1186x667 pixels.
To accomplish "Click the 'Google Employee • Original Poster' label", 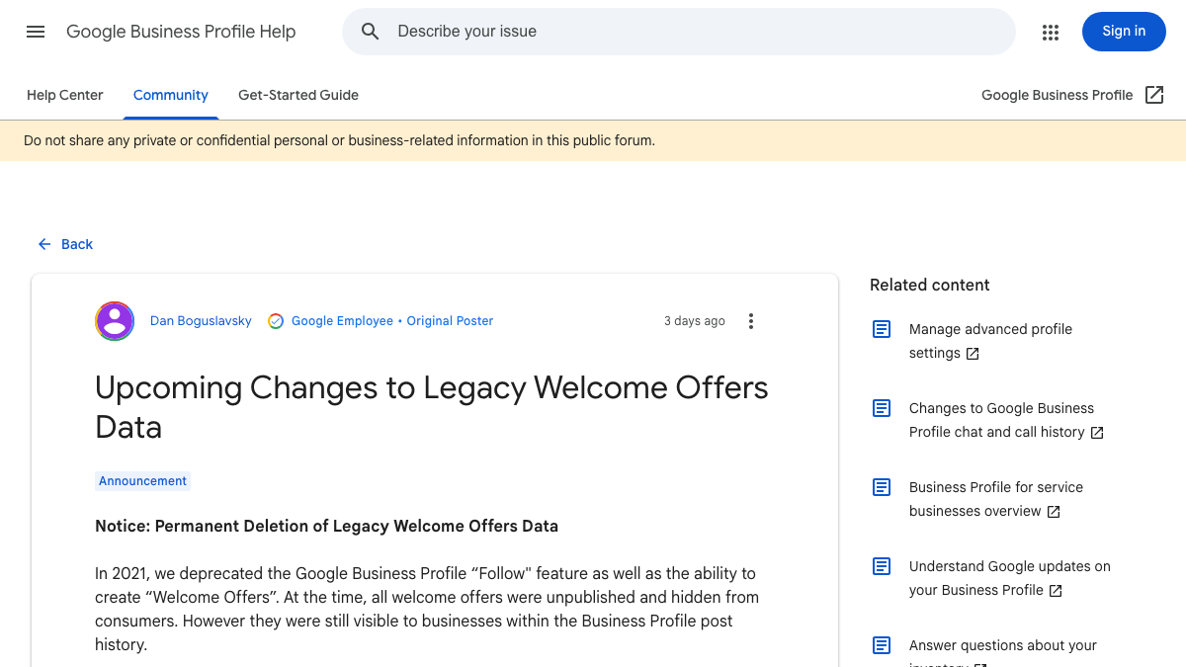I will click(x=392, y=321).
